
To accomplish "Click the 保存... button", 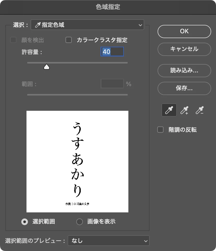I will pos(184,88).
